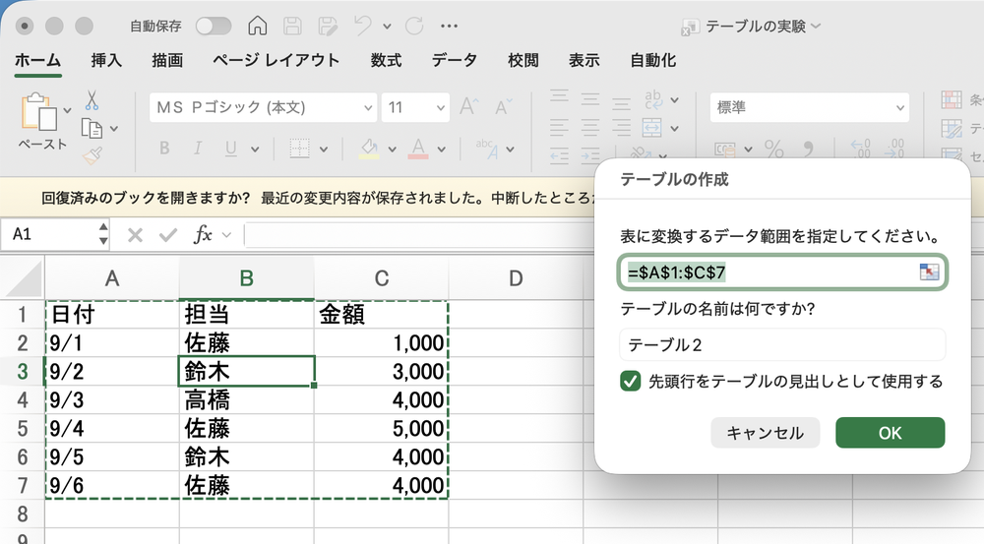
Task: Expand the Borders dropdown arrow
Action: click(323, 150)
